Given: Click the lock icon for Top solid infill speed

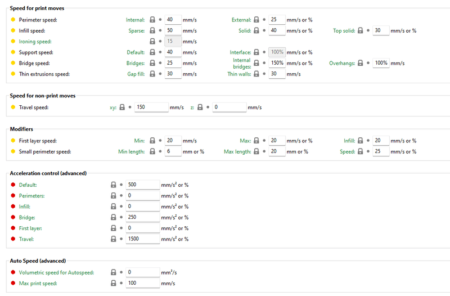Looking at the screenshot, I should coord(361,30).
